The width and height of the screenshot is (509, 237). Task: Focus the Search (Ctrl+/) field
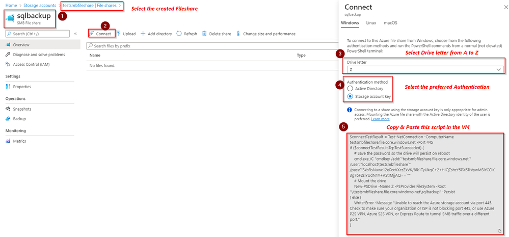click(x=38, y=34)
